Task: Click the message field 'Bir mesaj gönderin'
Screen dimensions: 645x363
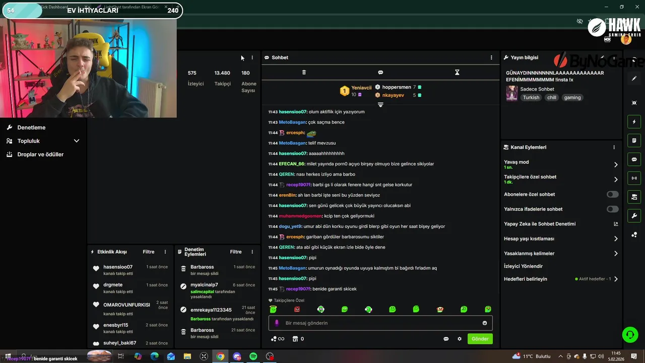Action: 380,323
